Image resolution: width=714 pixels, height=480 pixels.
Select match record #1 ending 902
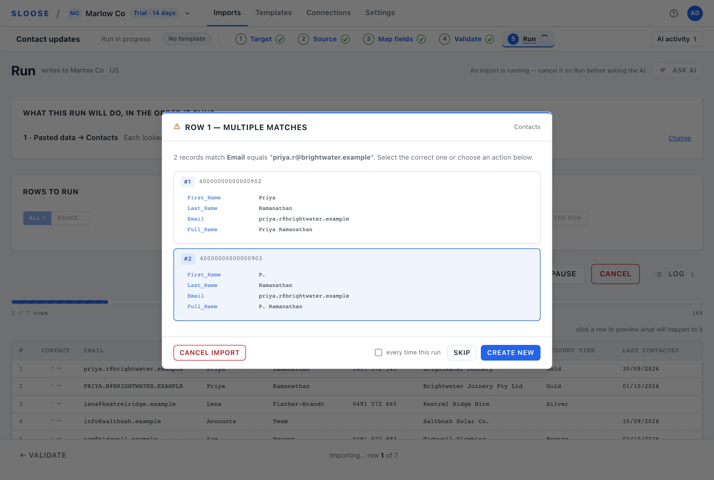[357, 208]
